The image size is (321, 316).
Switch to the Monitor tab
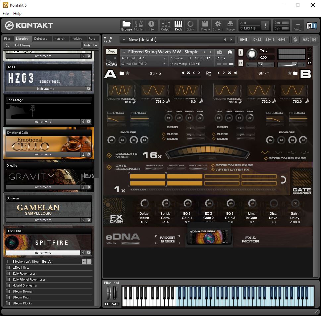click(x=59, y=39)
